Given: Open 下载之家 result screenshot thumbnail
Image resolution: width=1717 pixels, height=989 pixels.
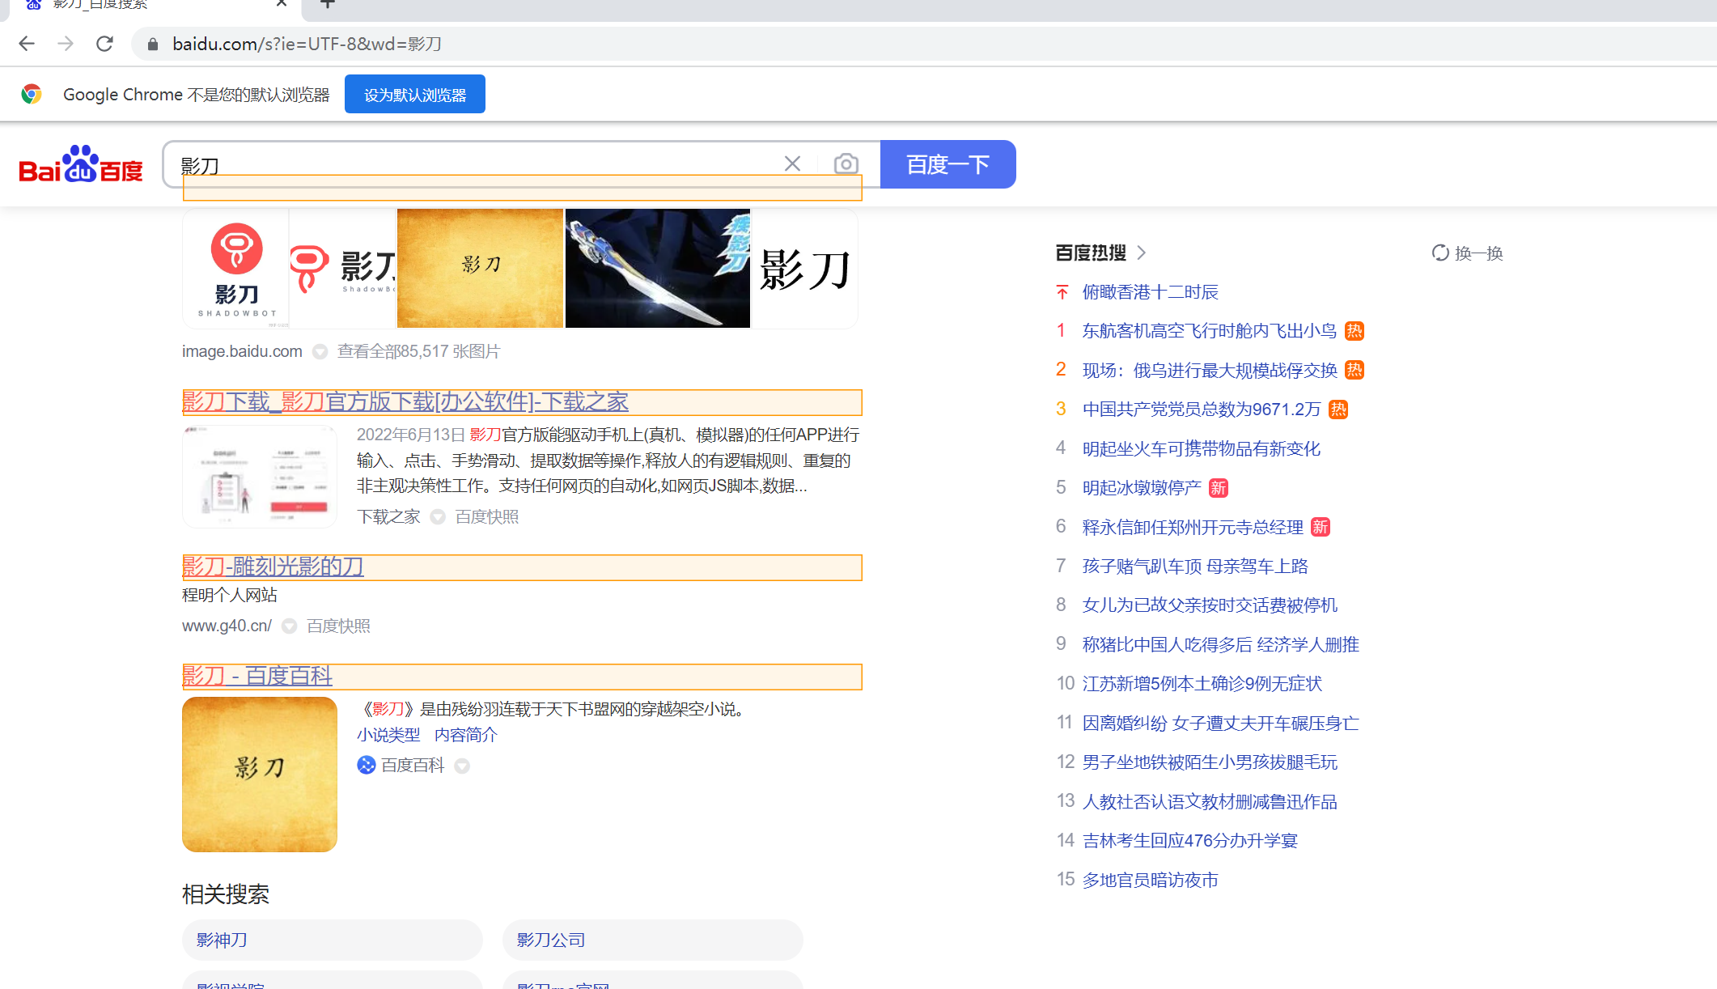Looking at the screenshot, I should click(260, 477).
